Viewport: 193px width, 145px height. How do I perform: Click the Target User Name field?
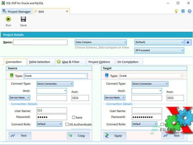pos(147,110)
